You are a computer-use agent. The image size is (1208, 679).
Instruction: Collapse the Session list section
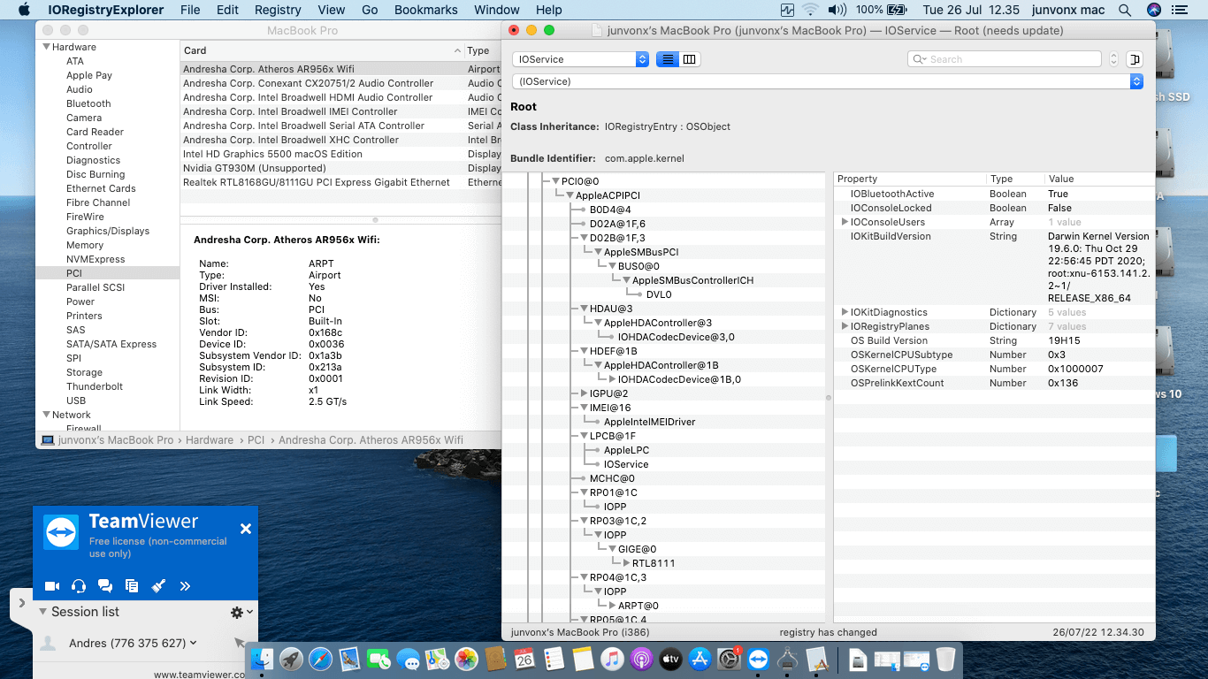pyautogui.click(x=42, y=612)
